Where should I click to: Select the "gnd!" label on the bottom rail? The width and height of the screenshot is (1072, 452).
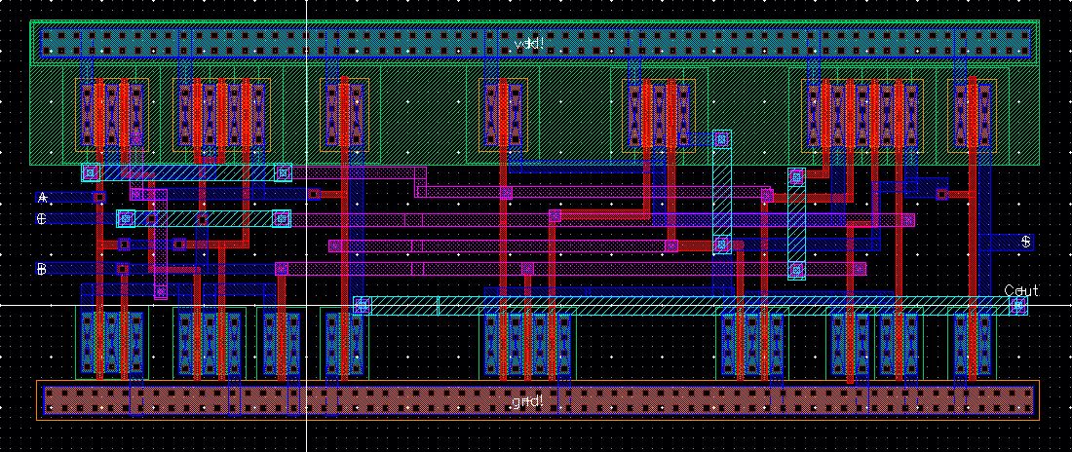point(527,400)
